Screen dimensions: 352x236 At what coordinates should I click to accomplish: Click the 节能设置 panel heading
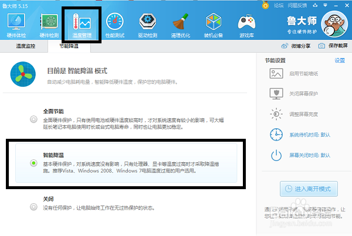click(275, 60)
